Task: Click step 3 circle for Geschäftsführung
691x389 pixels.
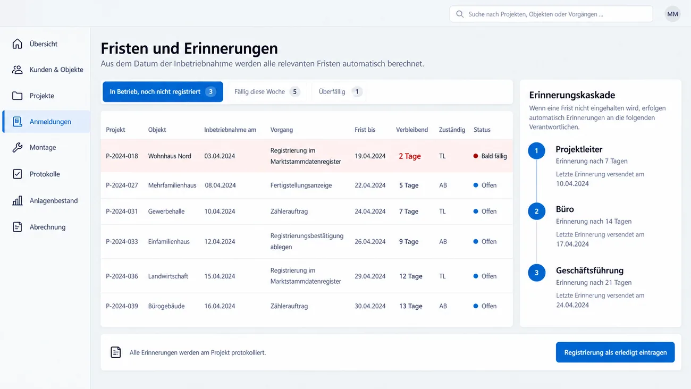Action: coord(536,273)
